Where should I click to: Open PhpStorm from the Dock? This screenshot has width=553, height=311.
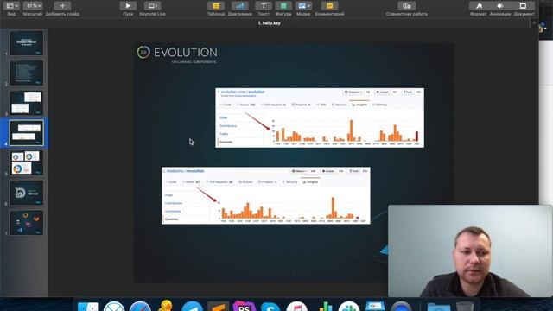tap(244, 306)
